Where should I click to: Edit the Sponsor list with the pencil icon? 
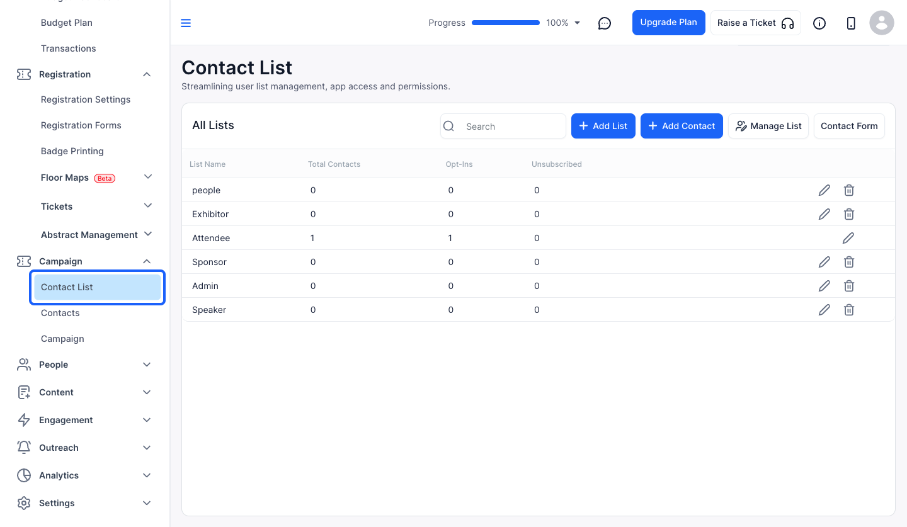click(x=824, y=262)
